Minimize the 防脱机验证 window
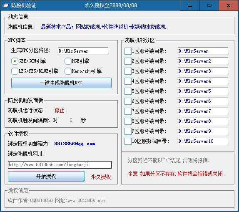The height and width of the screenshot is (212, 239). [190, 5]
